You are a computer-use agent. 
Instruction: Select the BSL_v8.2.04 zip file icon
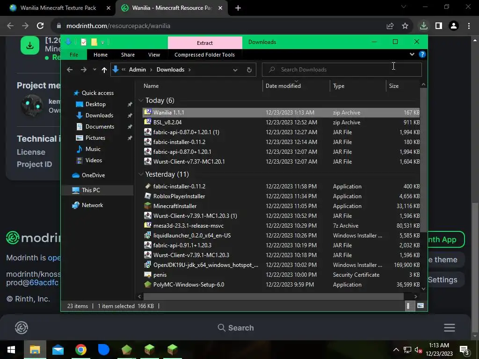click(x=148, y=122)
